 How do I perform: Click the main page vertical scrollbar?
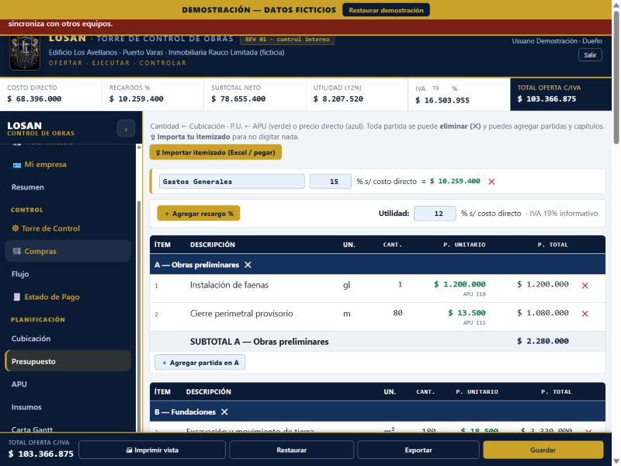616,77
